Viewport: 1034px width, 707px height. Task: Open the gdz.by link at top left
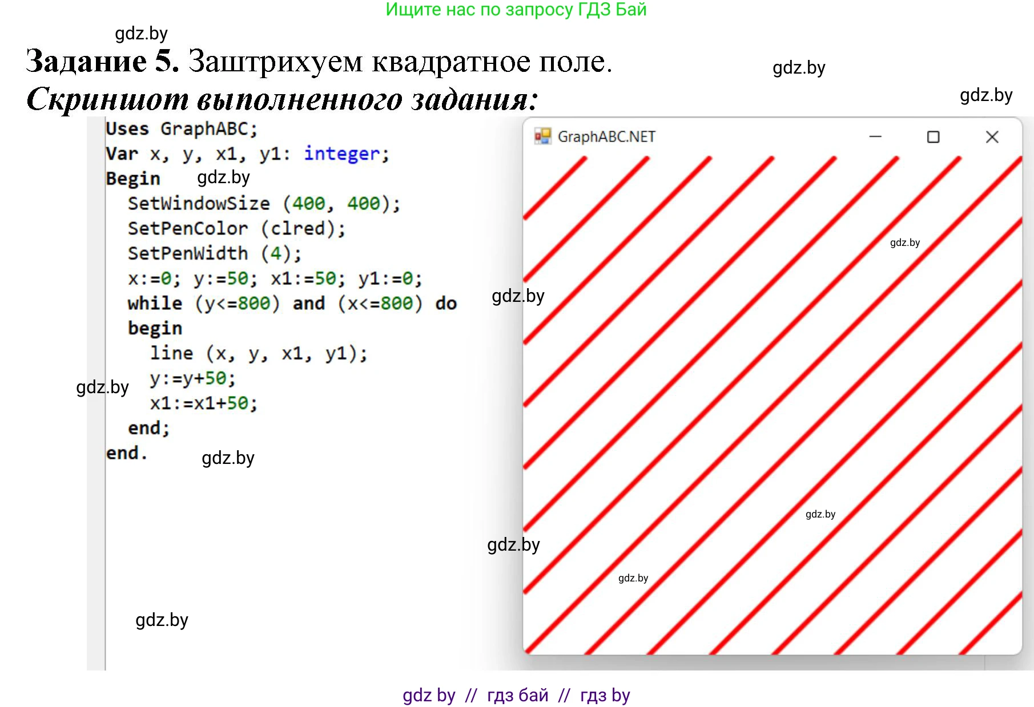140,34
